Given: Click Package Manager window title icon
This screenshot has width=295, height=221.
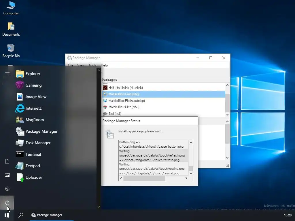Looking at the screenshot, I should pos(69,58).
